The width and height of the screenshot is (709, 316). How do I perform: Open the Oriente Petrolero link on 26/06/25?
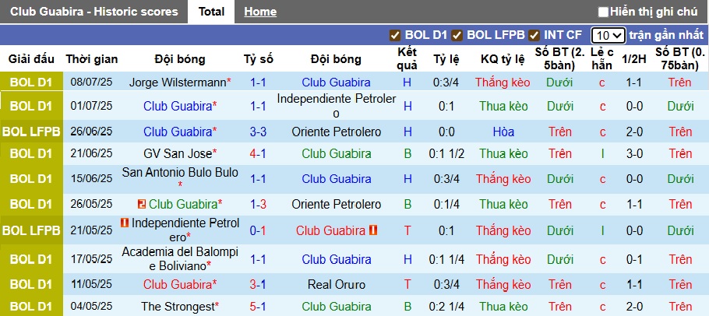pos(336,132)
